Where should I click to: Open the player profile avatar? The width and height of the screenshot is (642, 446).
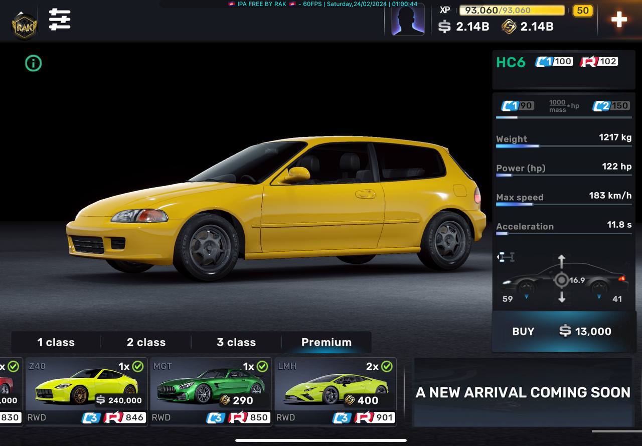[408, 20]
